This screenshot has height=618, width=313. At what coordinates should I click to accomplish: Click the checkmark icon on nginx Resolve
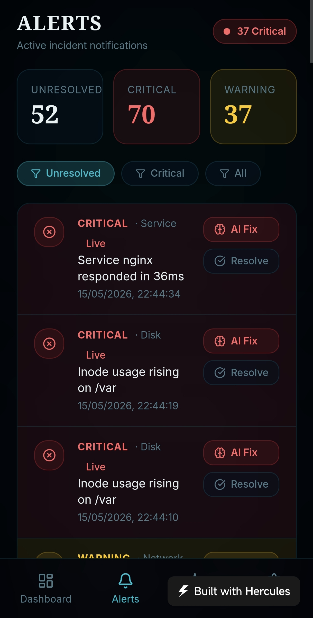[x=220, y=261]
